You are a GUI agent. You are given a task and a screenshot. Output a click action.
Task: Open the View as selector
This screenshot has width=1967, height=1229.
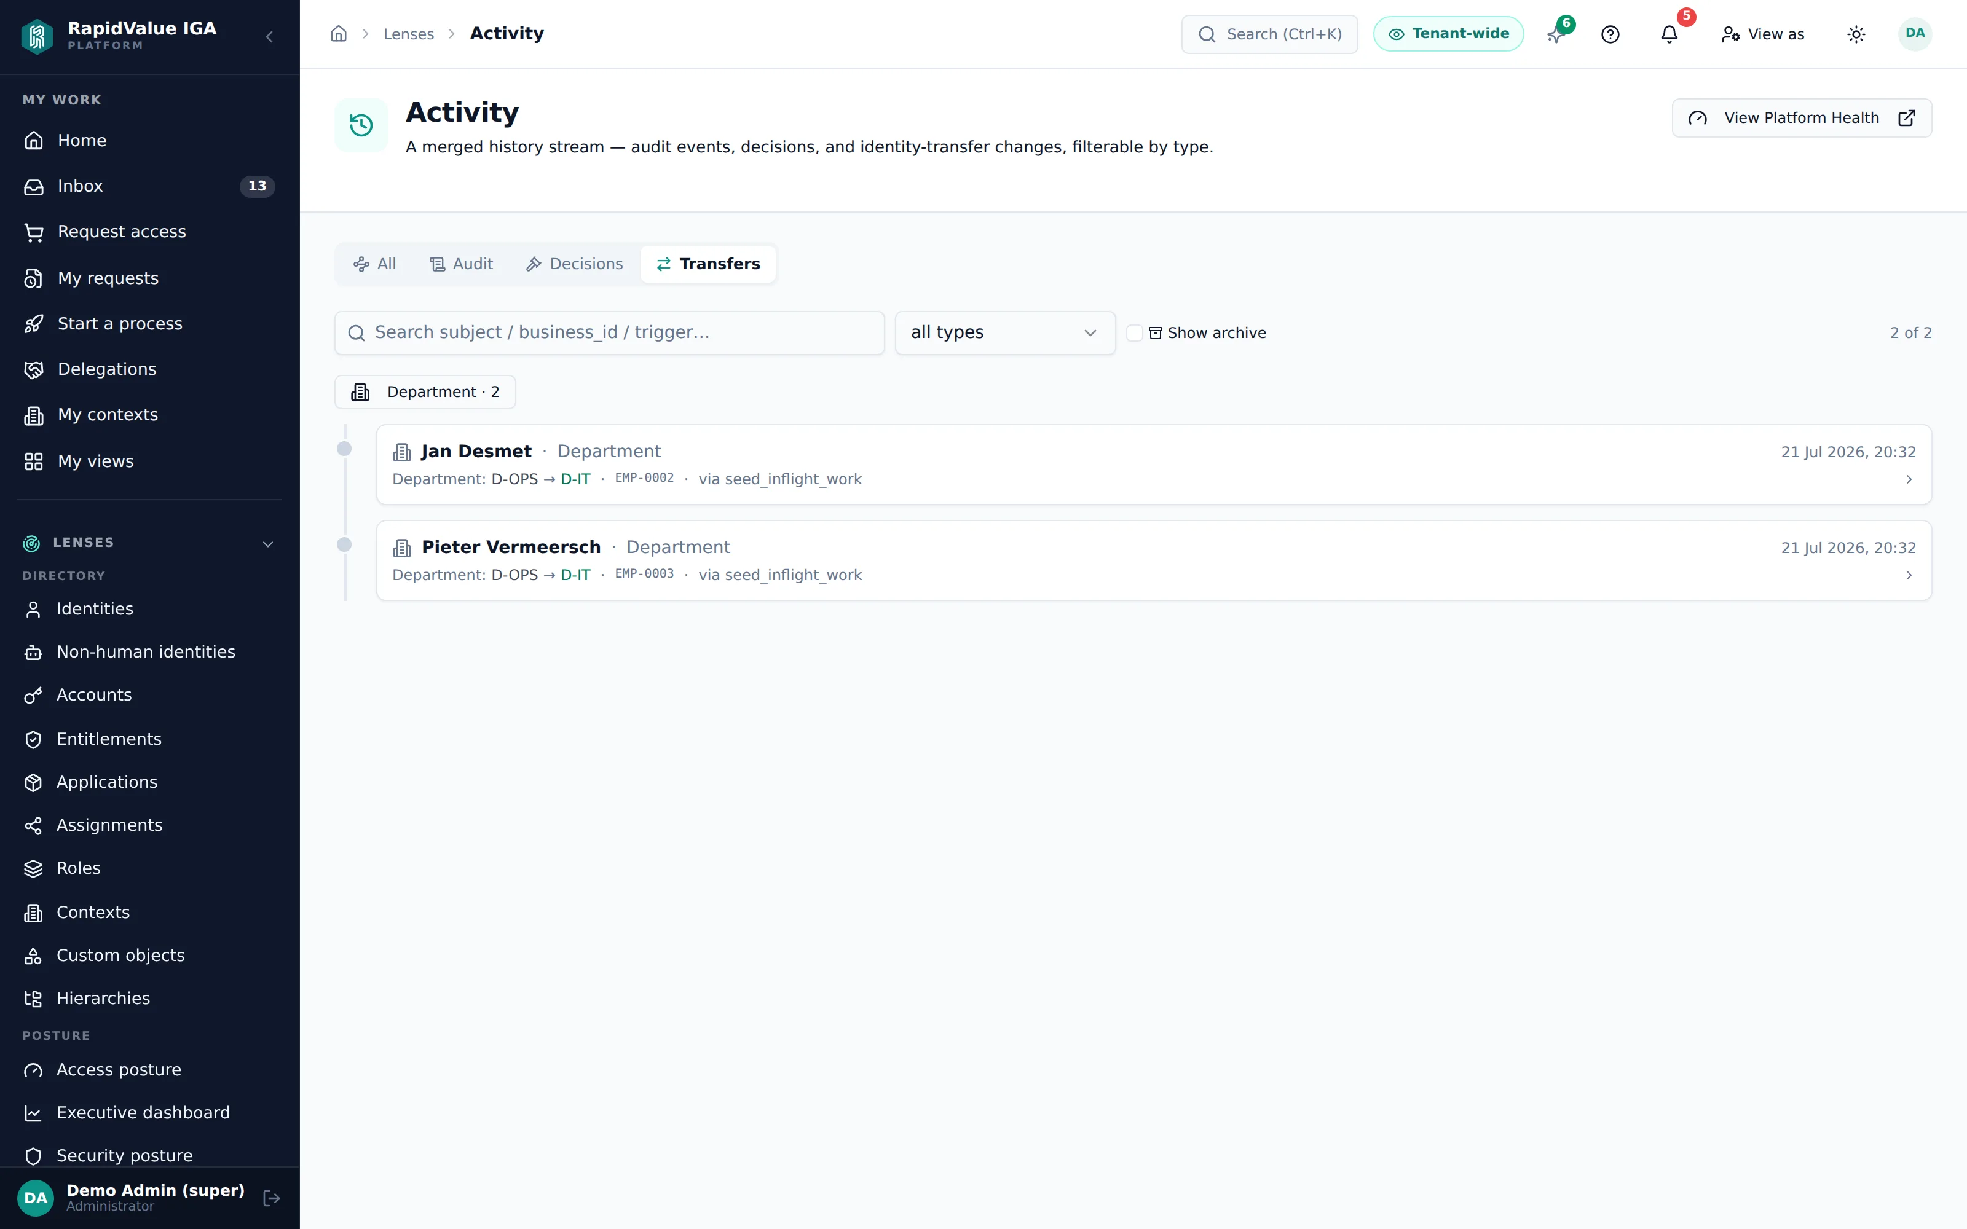(1762, 34)
